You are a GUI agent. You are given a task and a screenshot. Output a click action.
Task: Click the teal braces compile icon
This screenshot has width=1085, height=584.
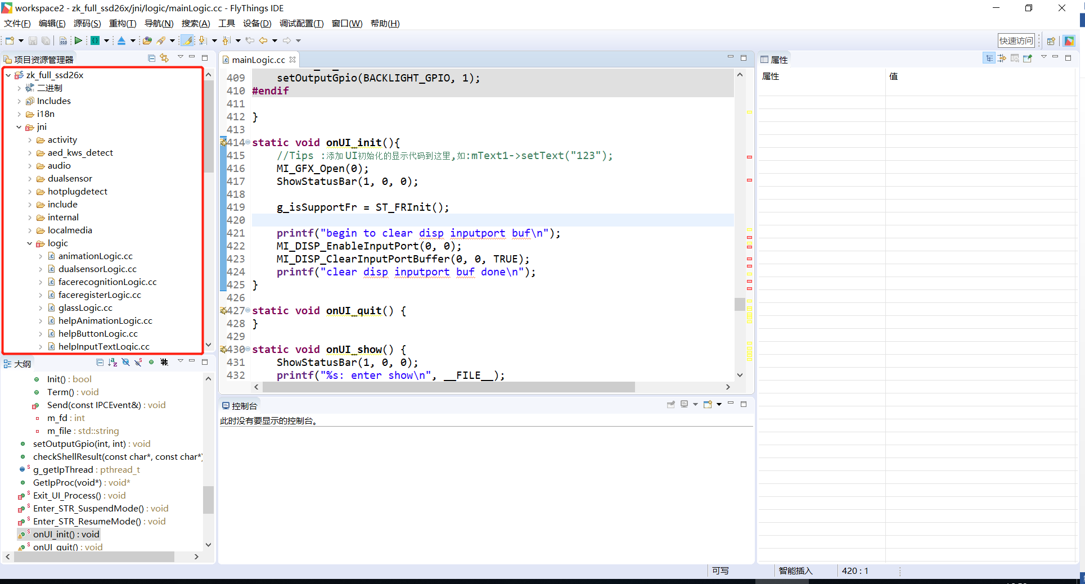[x=95, y=40]
